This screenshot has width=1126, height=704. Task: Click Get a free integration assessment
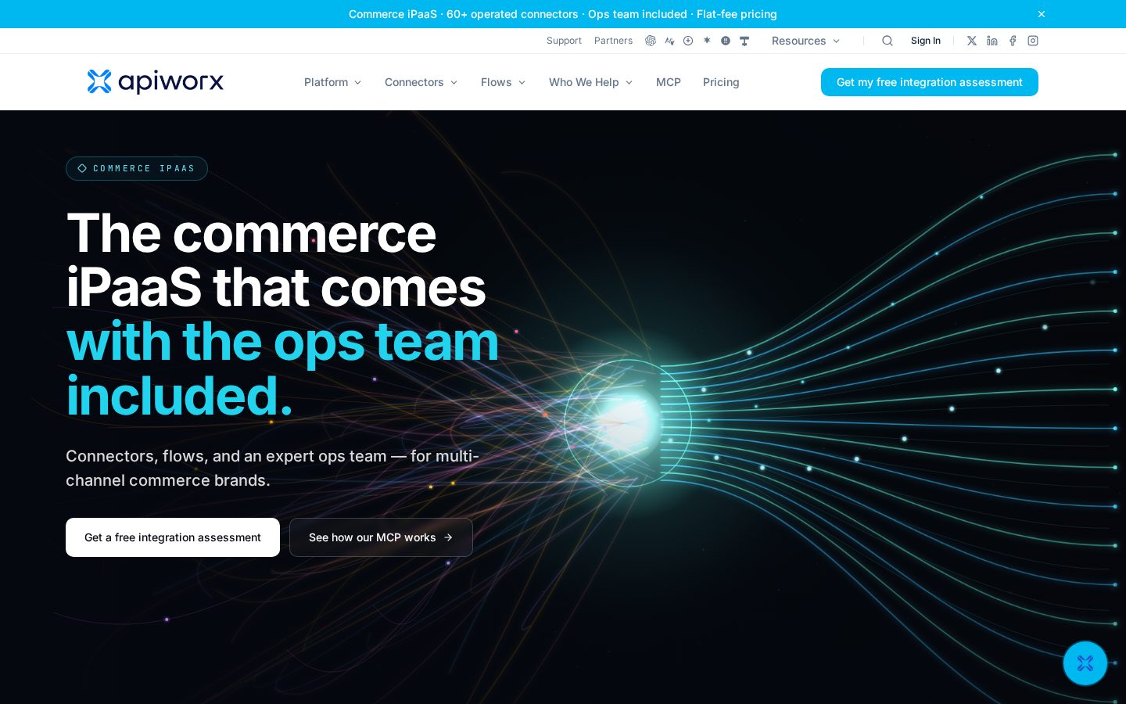tap(173, 537)
